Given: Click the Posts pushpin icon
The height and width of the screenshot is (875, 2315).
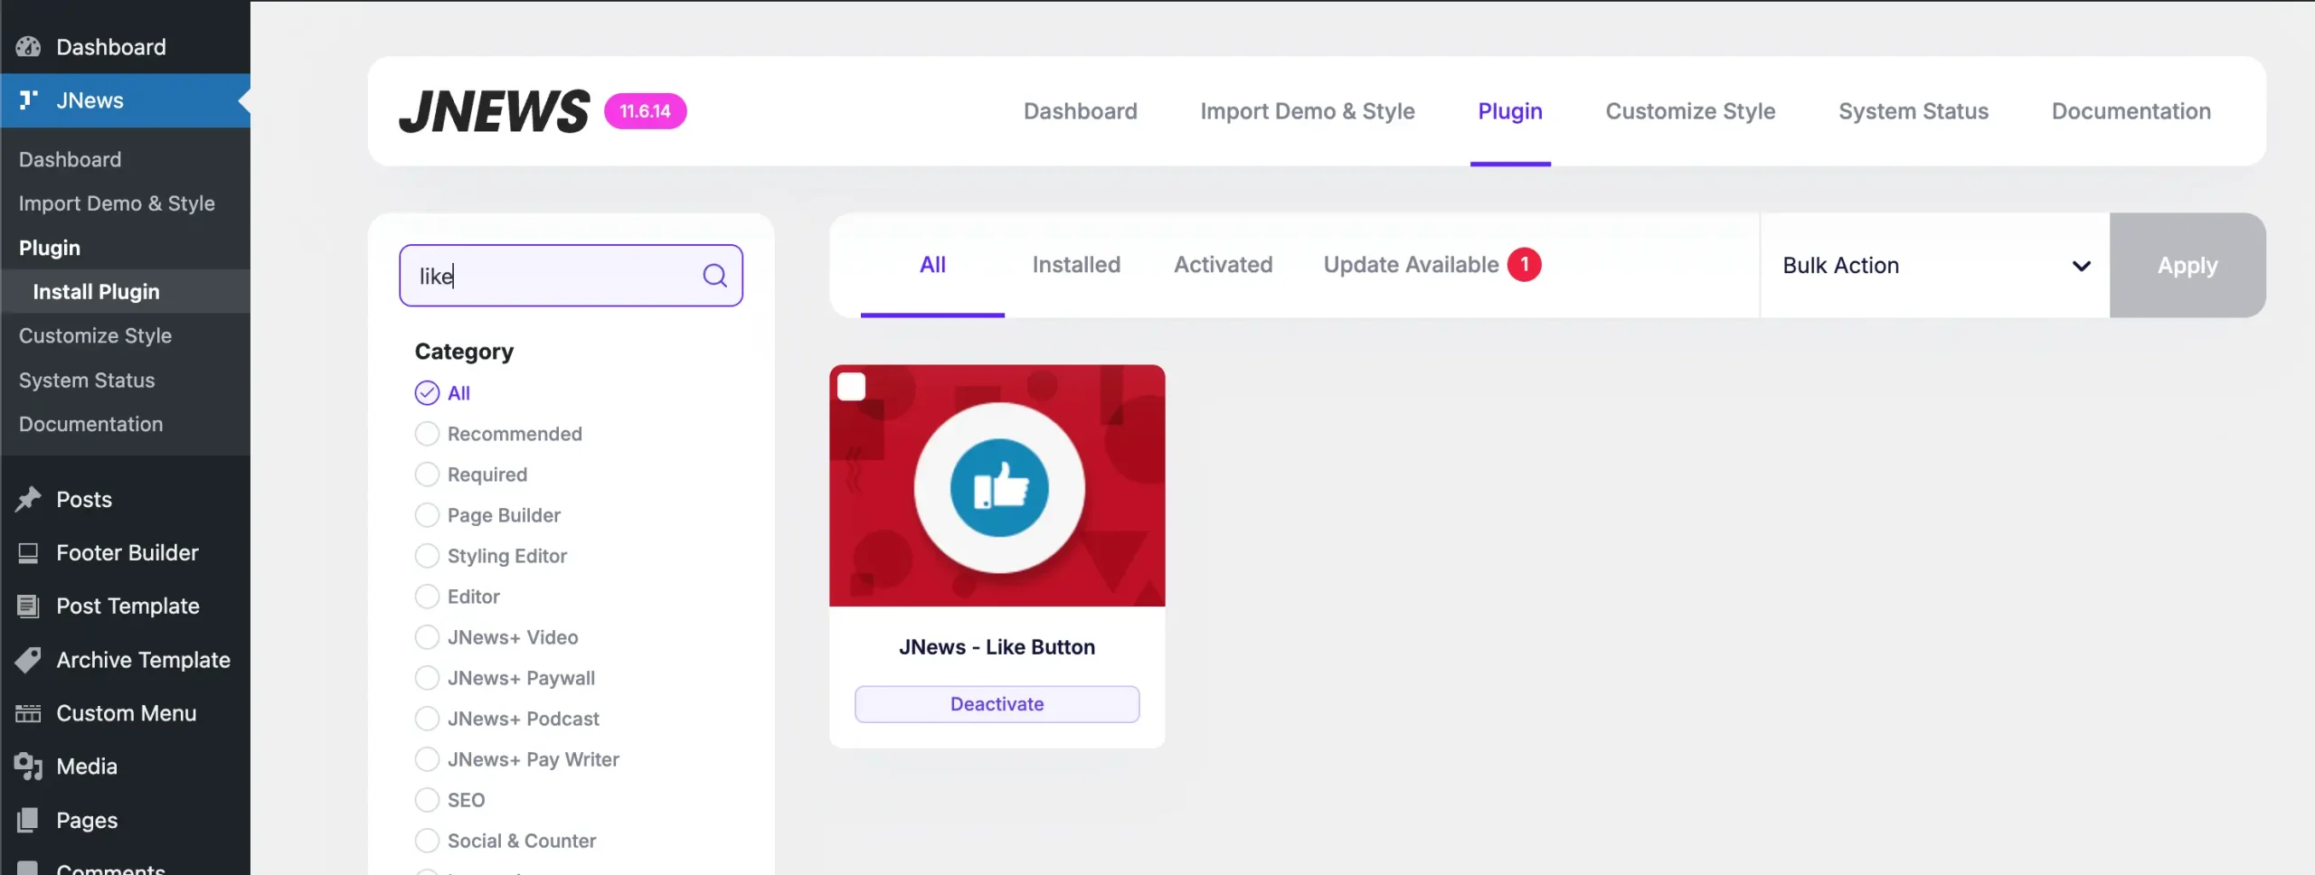Looking at the screenshot, I should (x=28, y=499).
